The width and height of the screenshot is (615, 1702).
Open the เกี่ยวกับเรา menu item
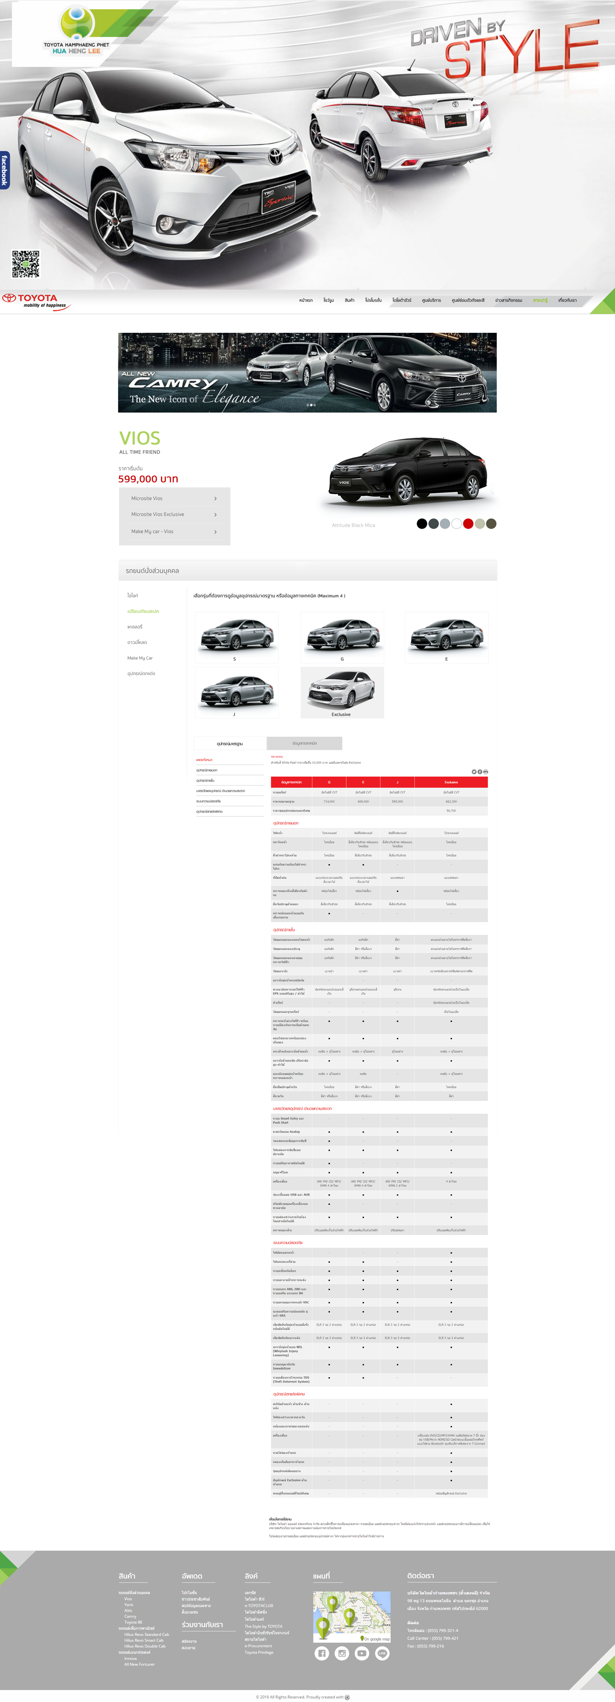pos(568,300)
